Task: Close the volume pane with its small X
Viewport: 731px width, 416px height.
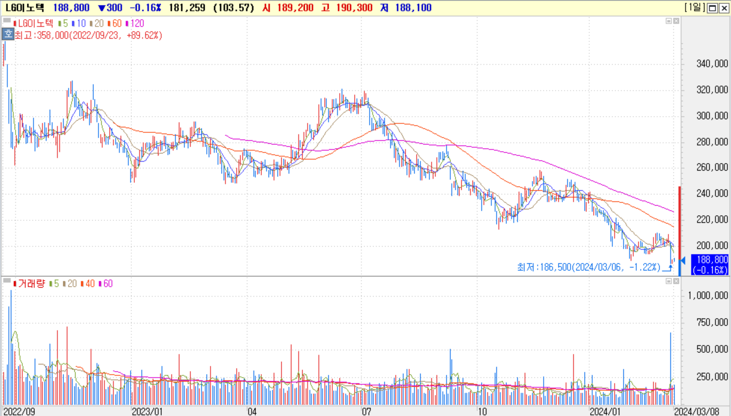Action: click(676, 281)
